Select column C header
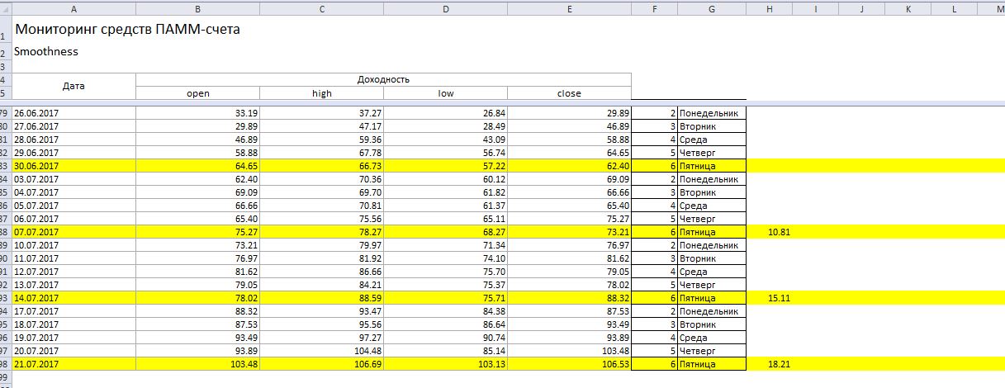Screen dimensions: 1005x388 pyautogui.click(x=321, y=7)
